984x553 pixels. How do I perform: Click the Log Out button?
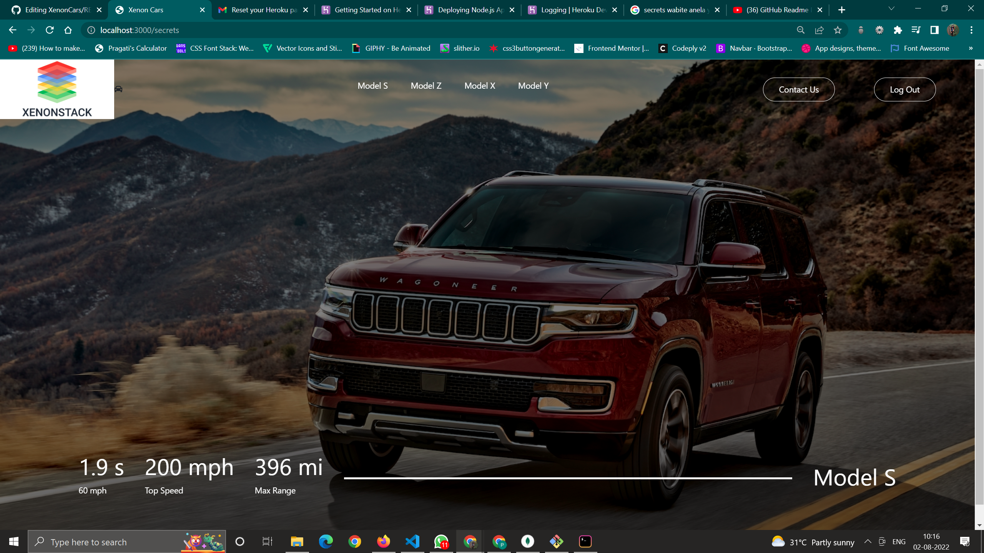click(905, 89)
